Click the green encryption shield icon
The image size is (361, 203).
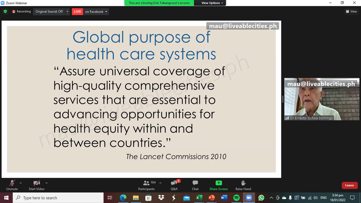point(5,12)
